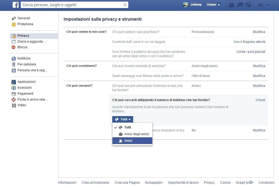Expand the Tutti audience dropdown button
The height and width of the screenshot is (188, 279).
pyautogui.click(x=123, y=119)
